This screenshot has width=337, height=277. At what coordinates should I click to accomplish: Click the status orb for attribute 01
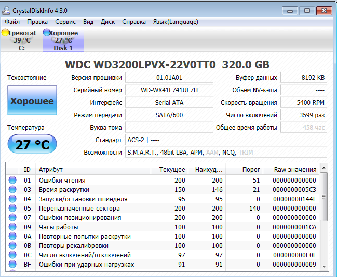pos(12,180)
